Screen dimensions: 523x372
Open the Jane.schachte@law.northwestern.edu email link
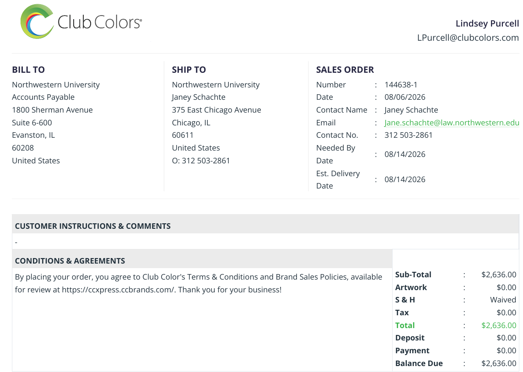pos(452,123)
